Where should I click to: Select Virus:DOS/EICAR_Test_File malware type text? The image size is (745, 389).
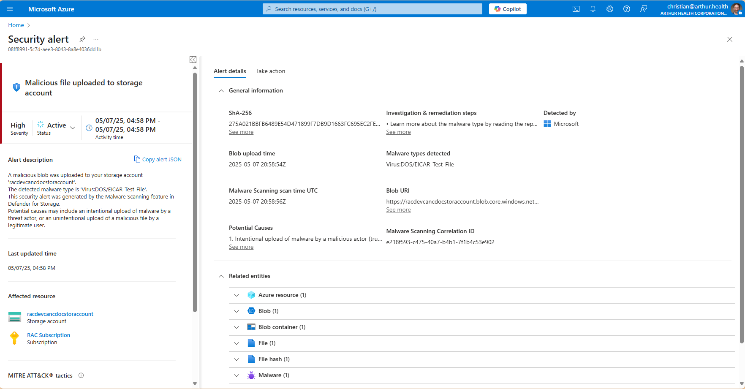pyautogui.click(x=420, y=164)
